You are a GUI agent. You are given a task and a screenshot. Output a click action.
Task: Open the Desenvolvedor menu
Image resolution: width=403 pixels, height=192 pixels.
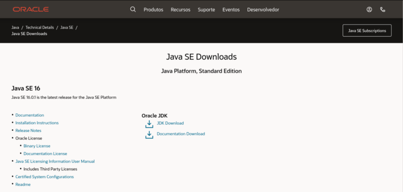click(x=263, y=10)
